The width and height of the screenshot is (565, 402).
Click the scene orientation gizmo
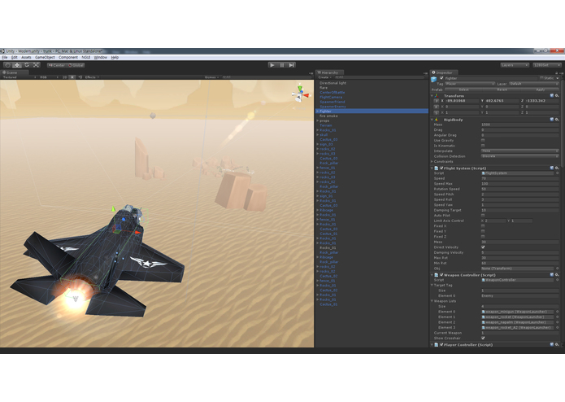pyautogui.click(x=300, y=94)
